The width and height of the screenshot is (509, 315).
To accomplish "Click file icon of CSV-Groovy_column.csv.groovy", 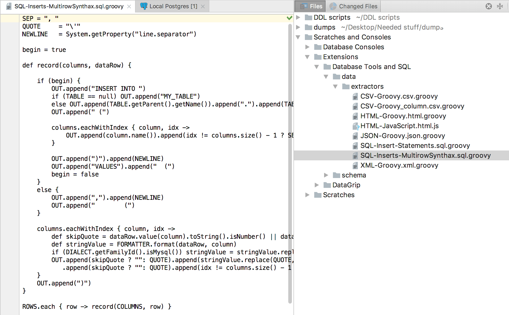I will click(355, 106).
